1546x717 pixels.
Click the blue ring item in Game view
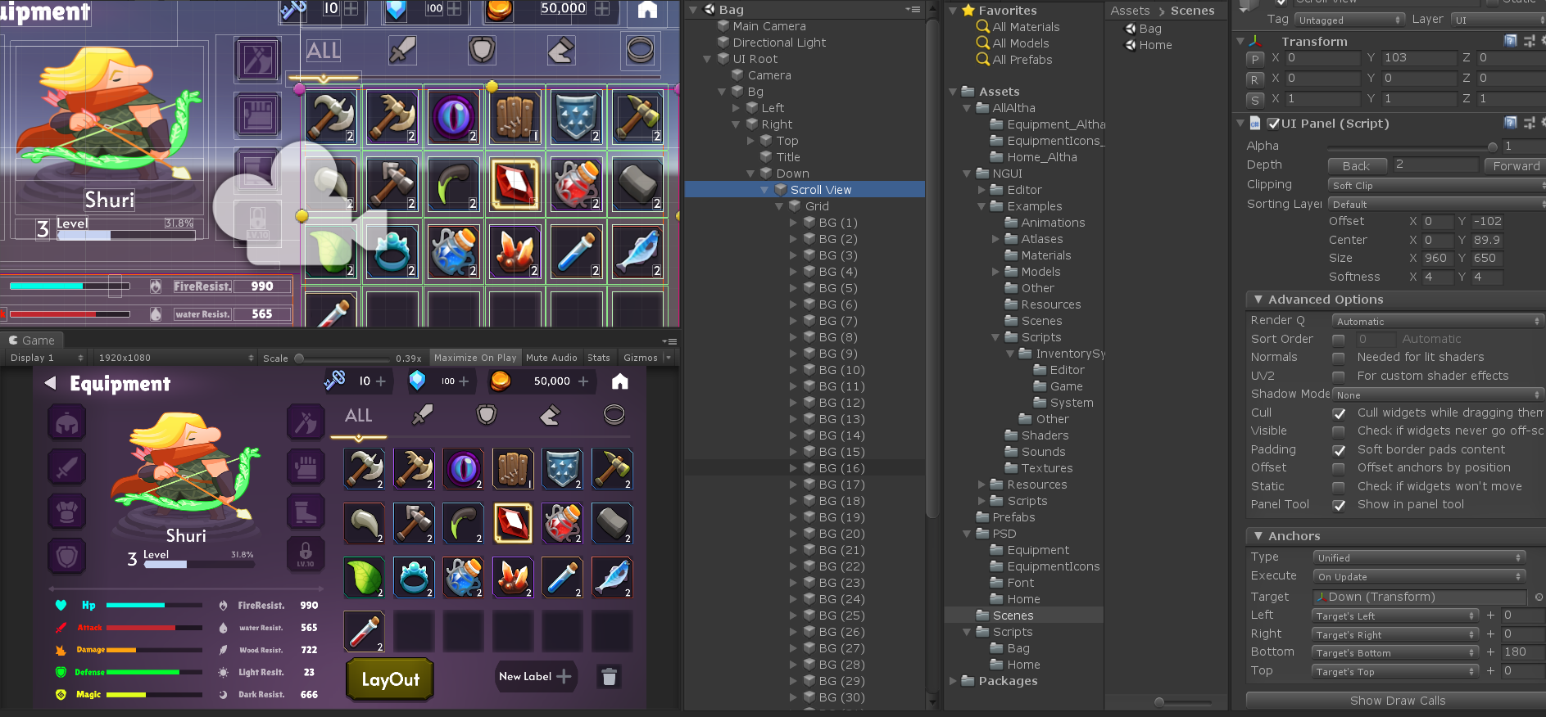(414, 578)
